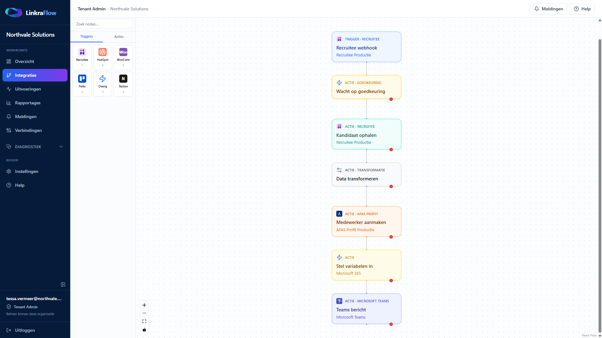Image resolution: width=602 pixels, height=338 pixels.
Task: Click the React Flow attribution link
Action: pyautogui.click(x=589, y=335)
